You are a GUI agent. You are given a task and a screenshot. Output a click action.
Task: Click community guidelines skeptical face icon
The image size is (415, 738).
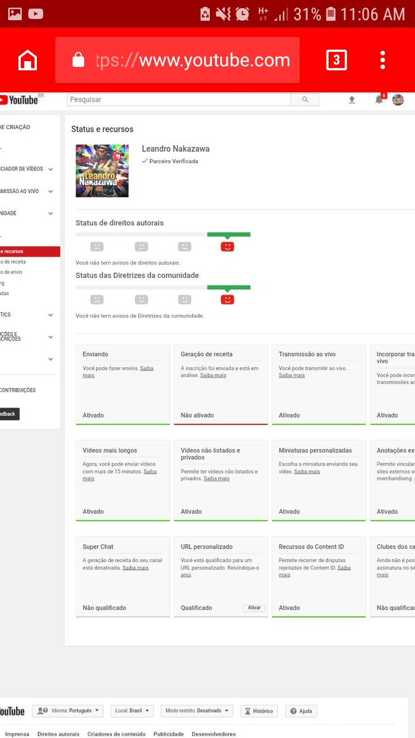coord(141,300)
